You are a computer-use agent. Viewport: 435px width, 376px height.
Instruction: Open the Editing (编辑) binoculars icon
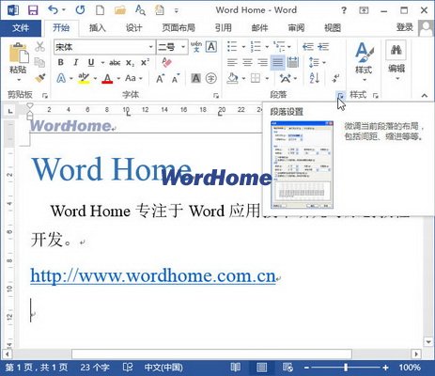pos(396,50)
